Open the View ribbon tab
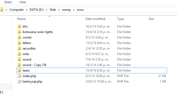This screenshot has width=177, height=98. tap(23, 2)
